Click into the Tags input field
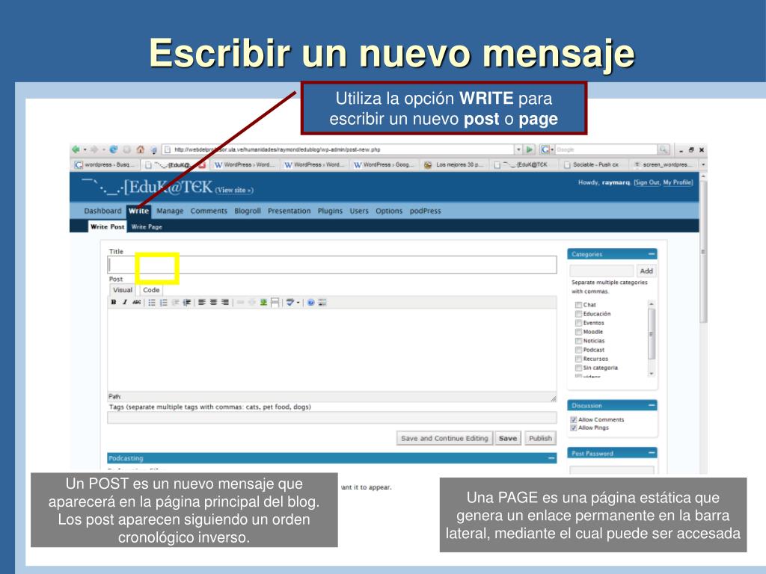The width and height of the screenshot is (766, 574). [332, 418]
